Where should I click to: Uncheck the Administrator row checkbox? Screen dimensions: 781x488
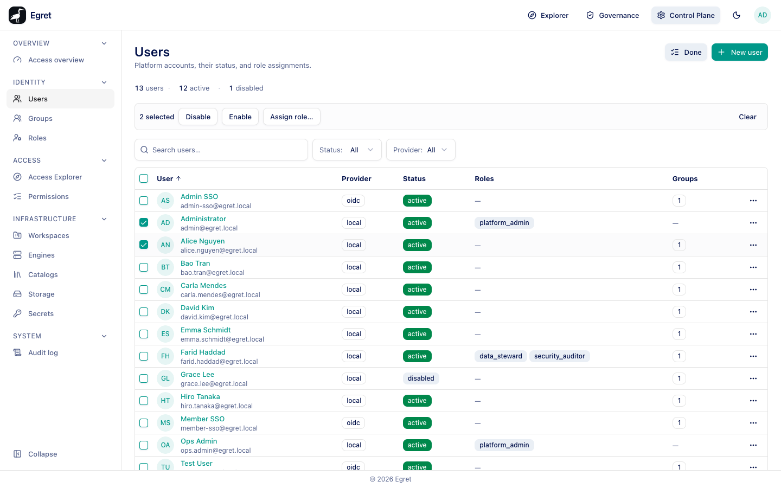point(144,223)
